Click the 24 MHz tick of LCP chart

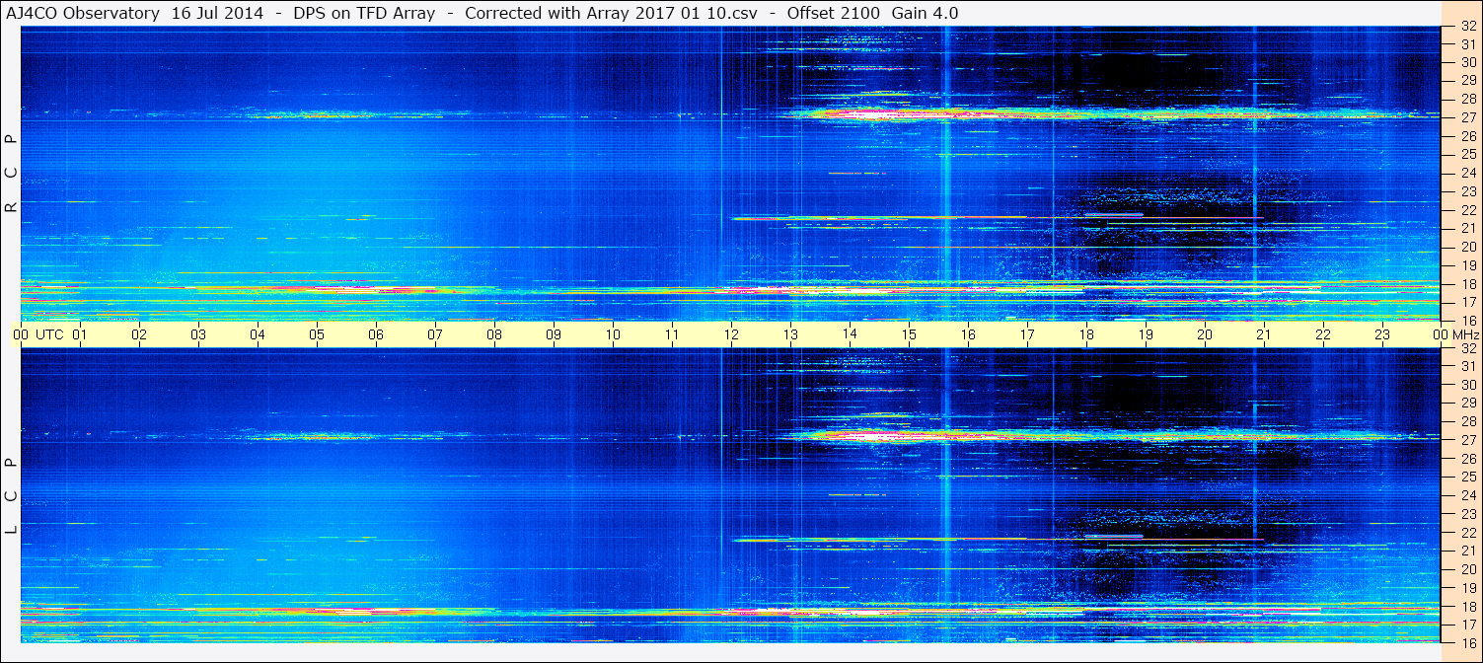point(1468,495)
